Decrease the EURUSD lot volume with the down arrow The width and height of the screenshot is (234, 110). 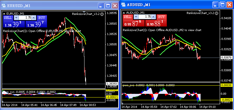[16, 18]
